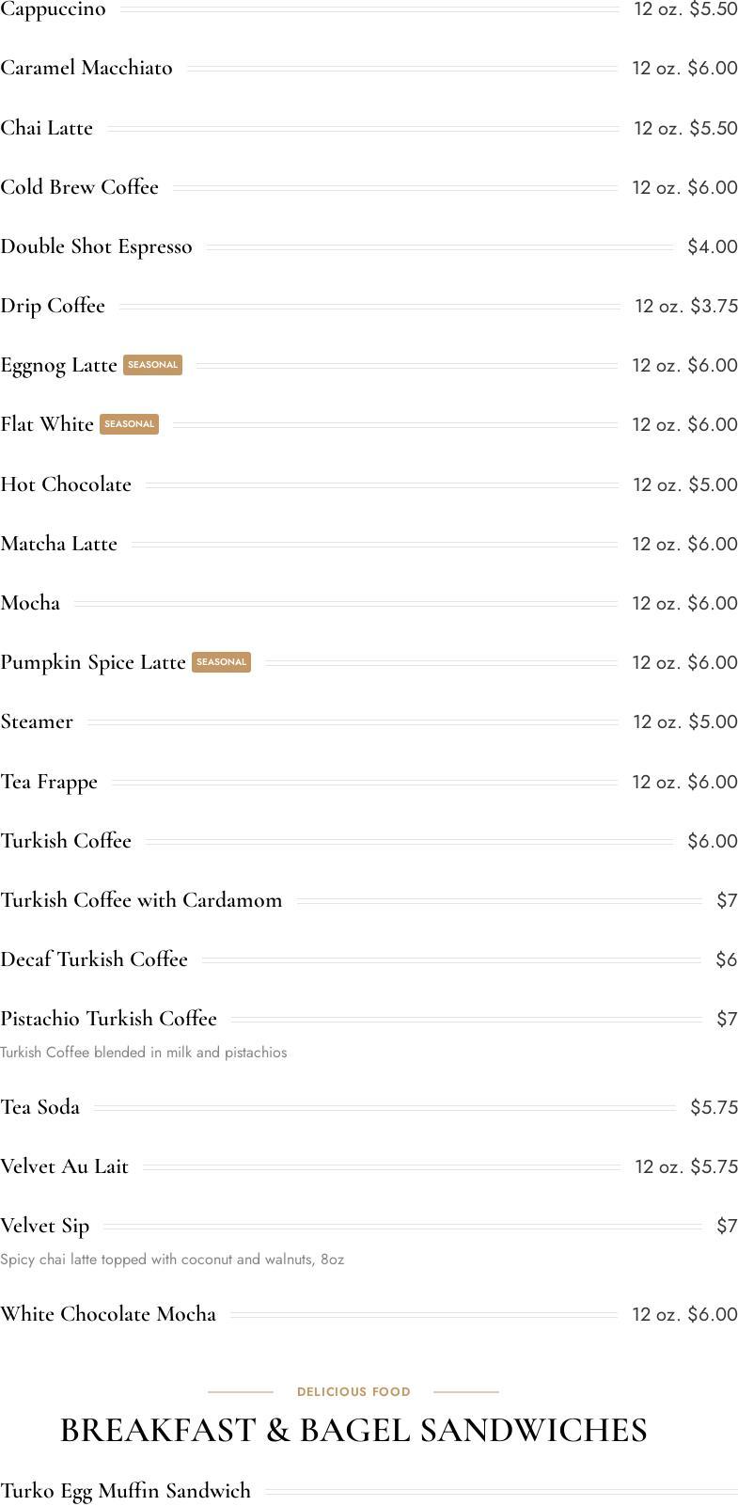Select Turkish Coffee with Cardamom
Screen dimensions: 738x1506
pos(141,900)
